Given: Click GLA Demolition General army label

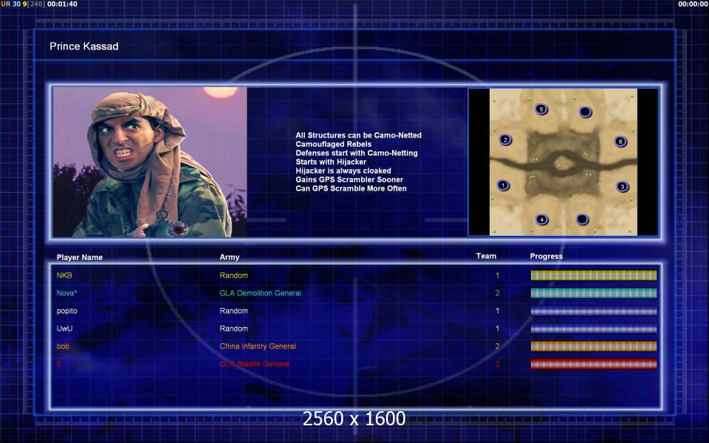Looking at the screenshot, I should point(260,293).
